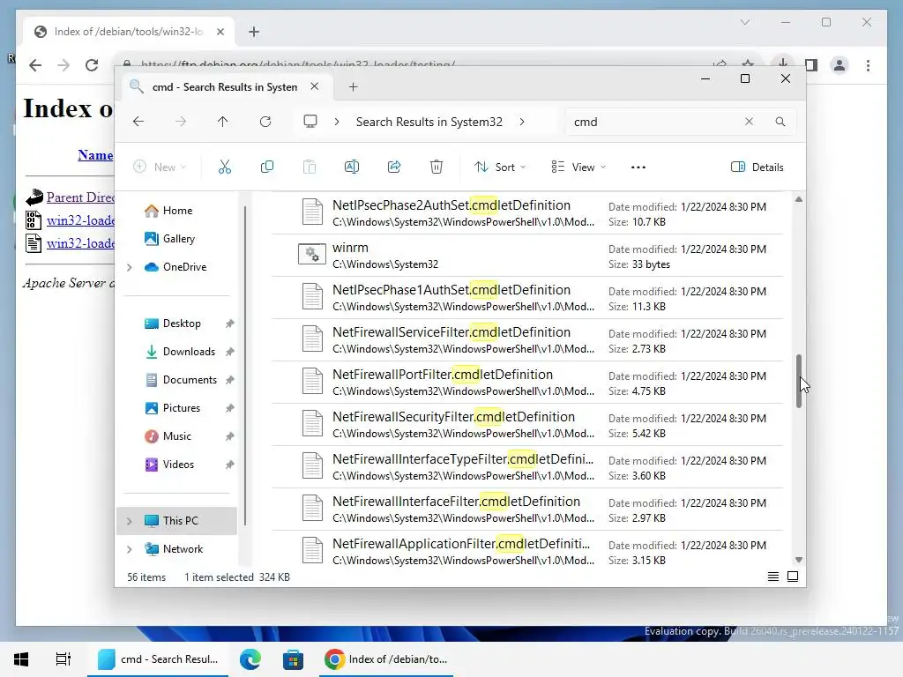903x677 pixels.
Task: Go back in File Explorer navigation
Action: point(138,122)
